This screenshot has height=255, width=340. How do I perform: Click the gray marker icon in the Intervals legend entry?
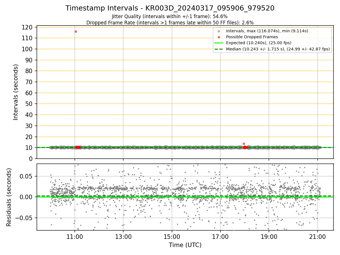219,31
